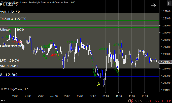Click the S1: 1.2129'0 level label
Viewport: 172px width, 103px height.
click(x=9, y=75)
